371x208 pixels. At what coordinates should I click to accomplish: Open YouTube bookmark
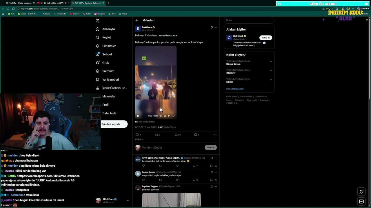[75, 14]
